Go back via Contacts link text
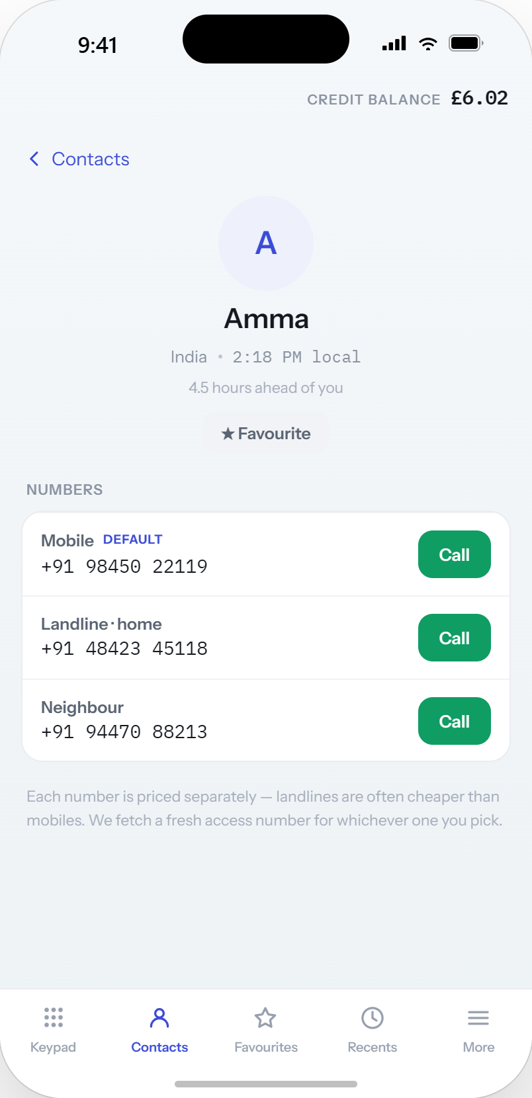Screen dimensions: 532x1098 [91, 159]
